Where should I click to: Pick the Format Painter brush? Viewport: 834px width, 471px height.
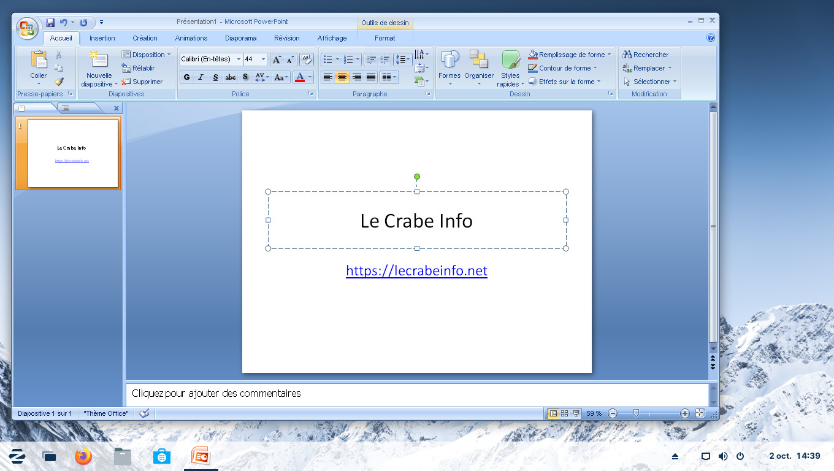coord(59,81)
